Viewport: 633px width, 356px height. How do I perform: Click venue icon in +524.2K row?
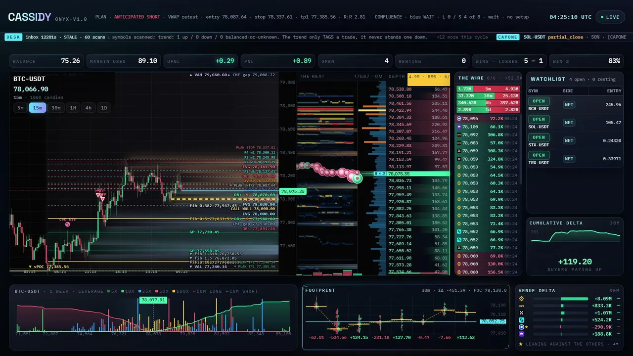521,320
